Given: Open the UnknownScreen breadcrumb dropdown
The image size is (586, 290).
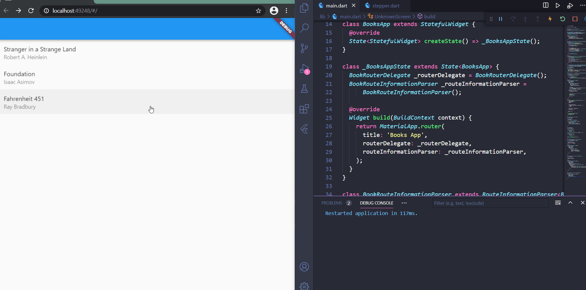Looking at the screenshot, I should [x=392, y=16].
